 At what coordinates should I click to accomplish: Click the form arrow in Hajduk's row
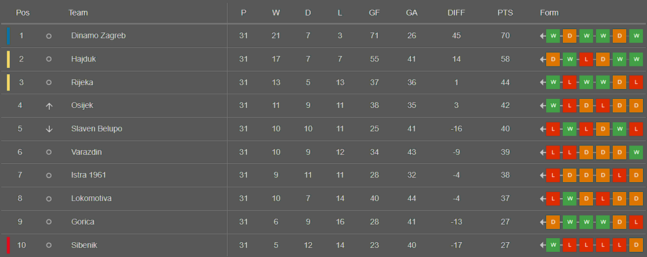click(542, 59)
